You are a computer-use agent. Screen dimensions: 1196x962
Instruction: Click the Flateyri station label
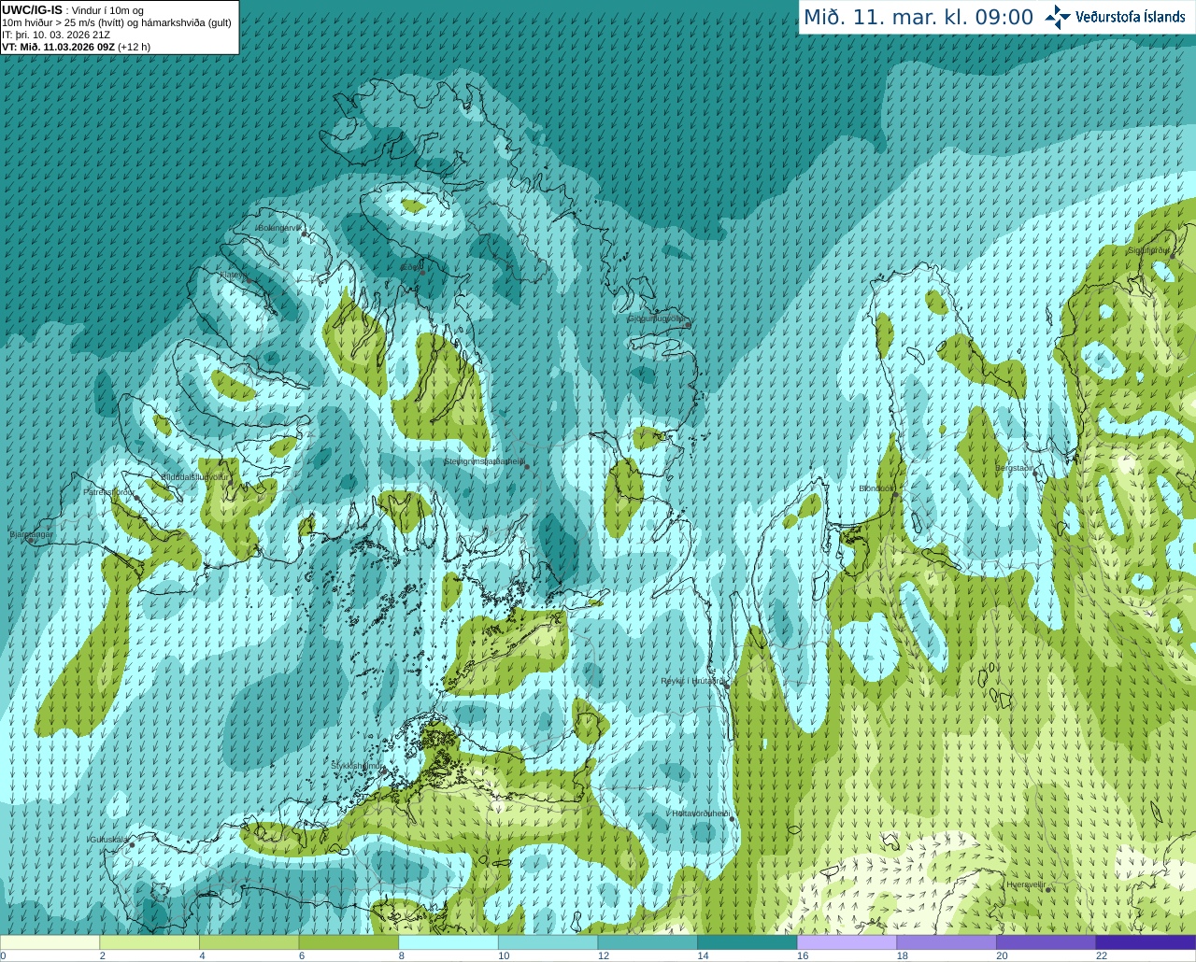tap(233, 275)
